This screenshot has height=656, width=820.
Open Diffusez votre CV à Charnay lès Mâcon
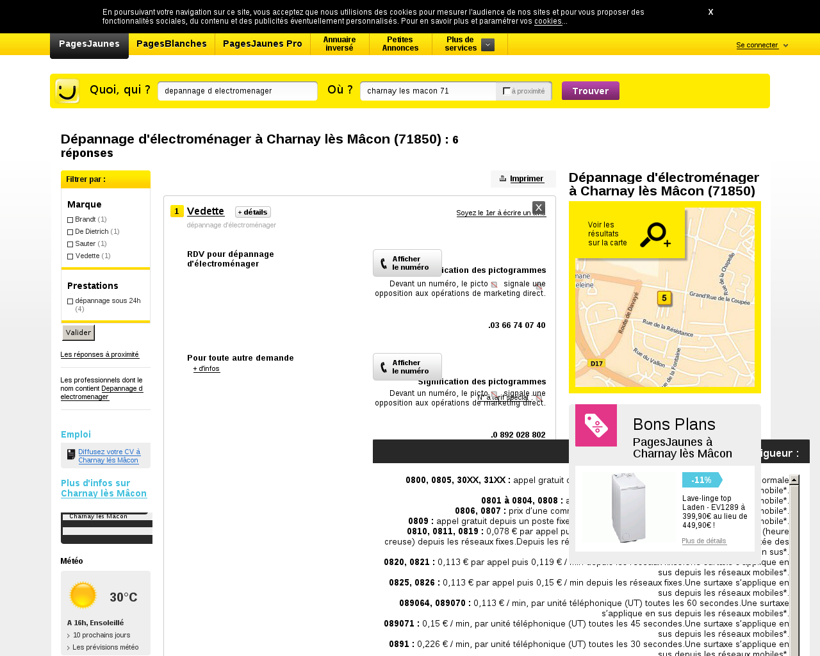coord(110,456)
